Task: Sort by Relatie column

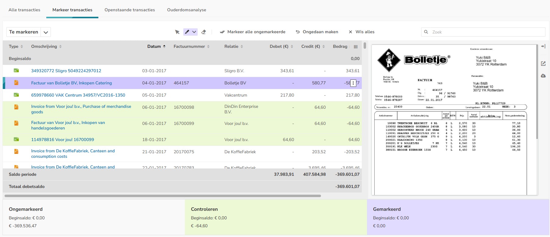Action: coord(234,47)
